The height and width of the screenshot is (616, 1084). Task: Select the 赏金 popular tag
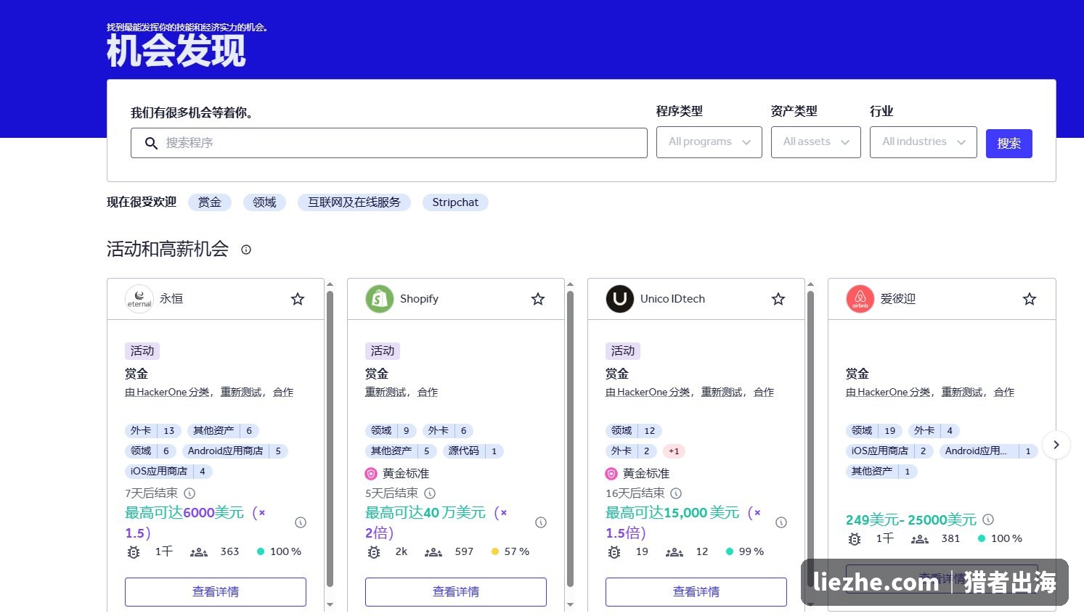pos(210,202)
